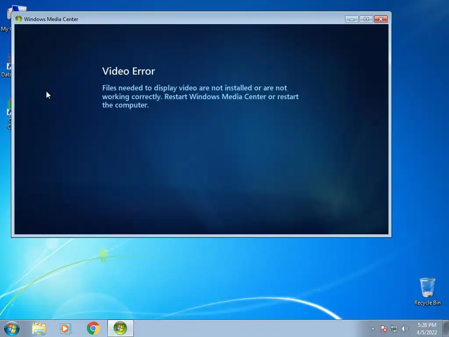This screenshot has width=449, height=337.
Task: Maximize the Windows Media Center window
Action: click(366, 19)
